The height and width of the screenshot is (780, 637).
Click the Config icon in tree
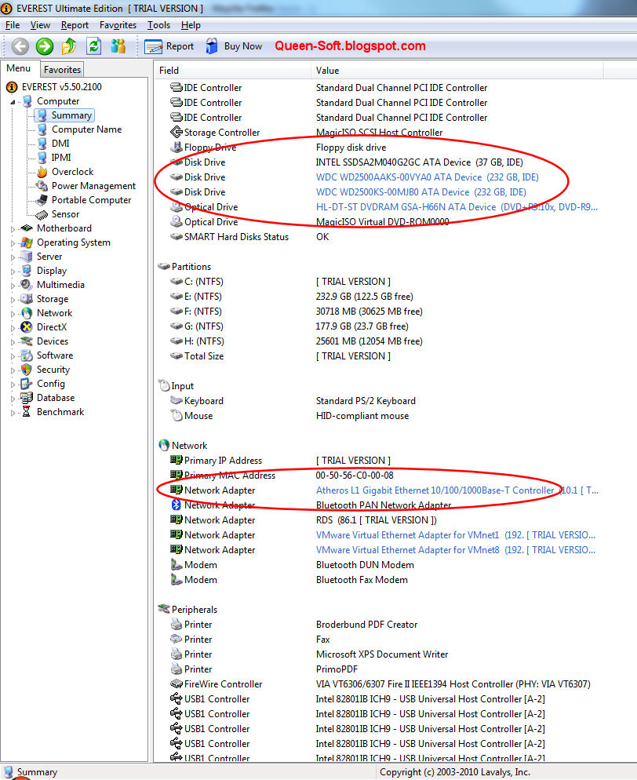(x=27, y=384)
